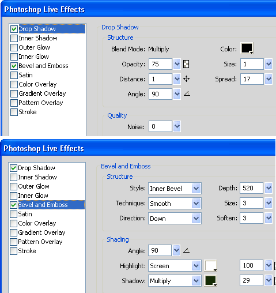The height and width of the screenshot is (293, 276).
Task: Click the Drop Shadow Size field showing 1
Action: 252,64
